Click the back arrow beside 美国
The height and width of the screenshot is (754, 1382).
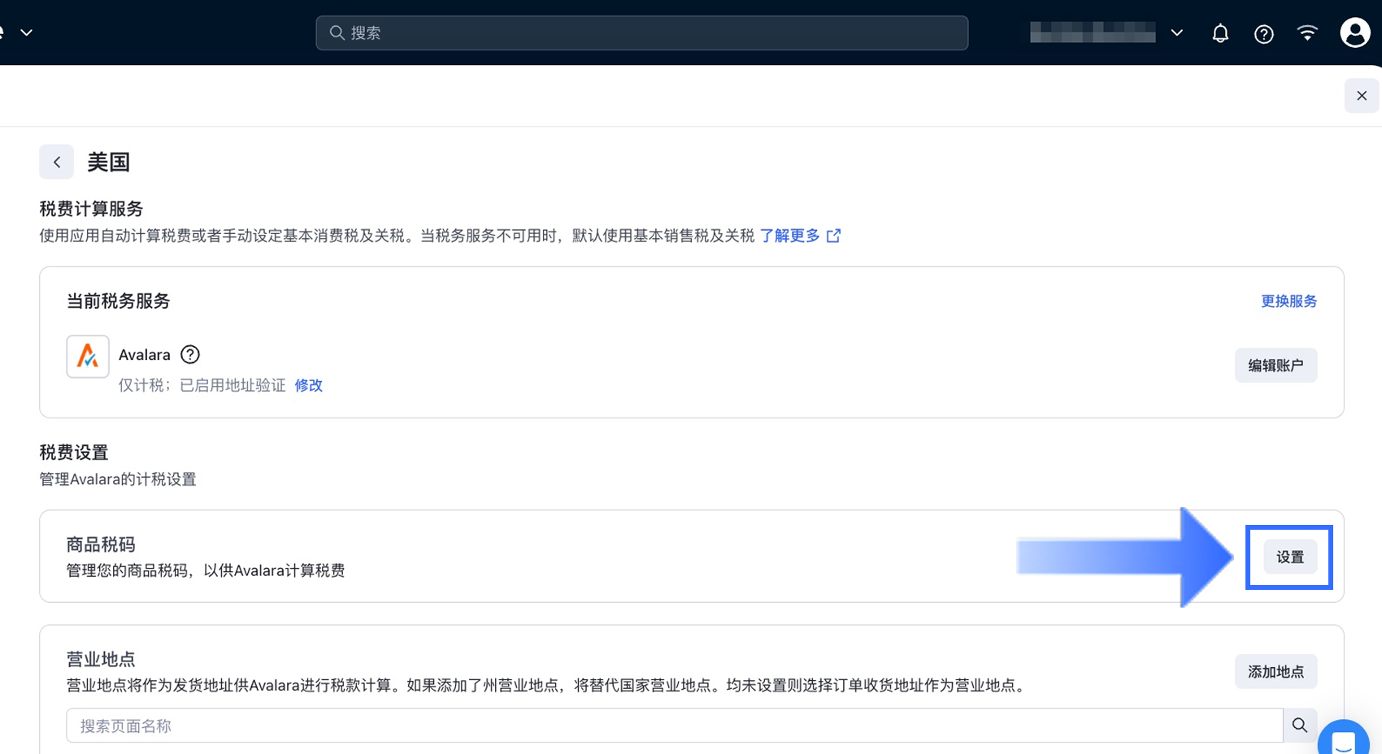click(x=56, y=162)
